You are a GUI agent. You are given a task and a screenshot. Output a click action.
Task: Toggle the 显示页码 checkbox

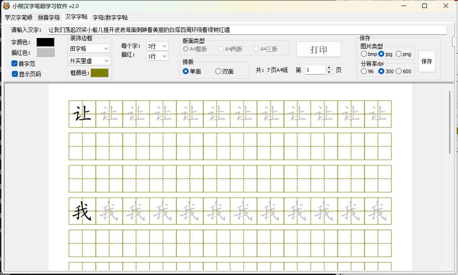click(x=15, y=73)
